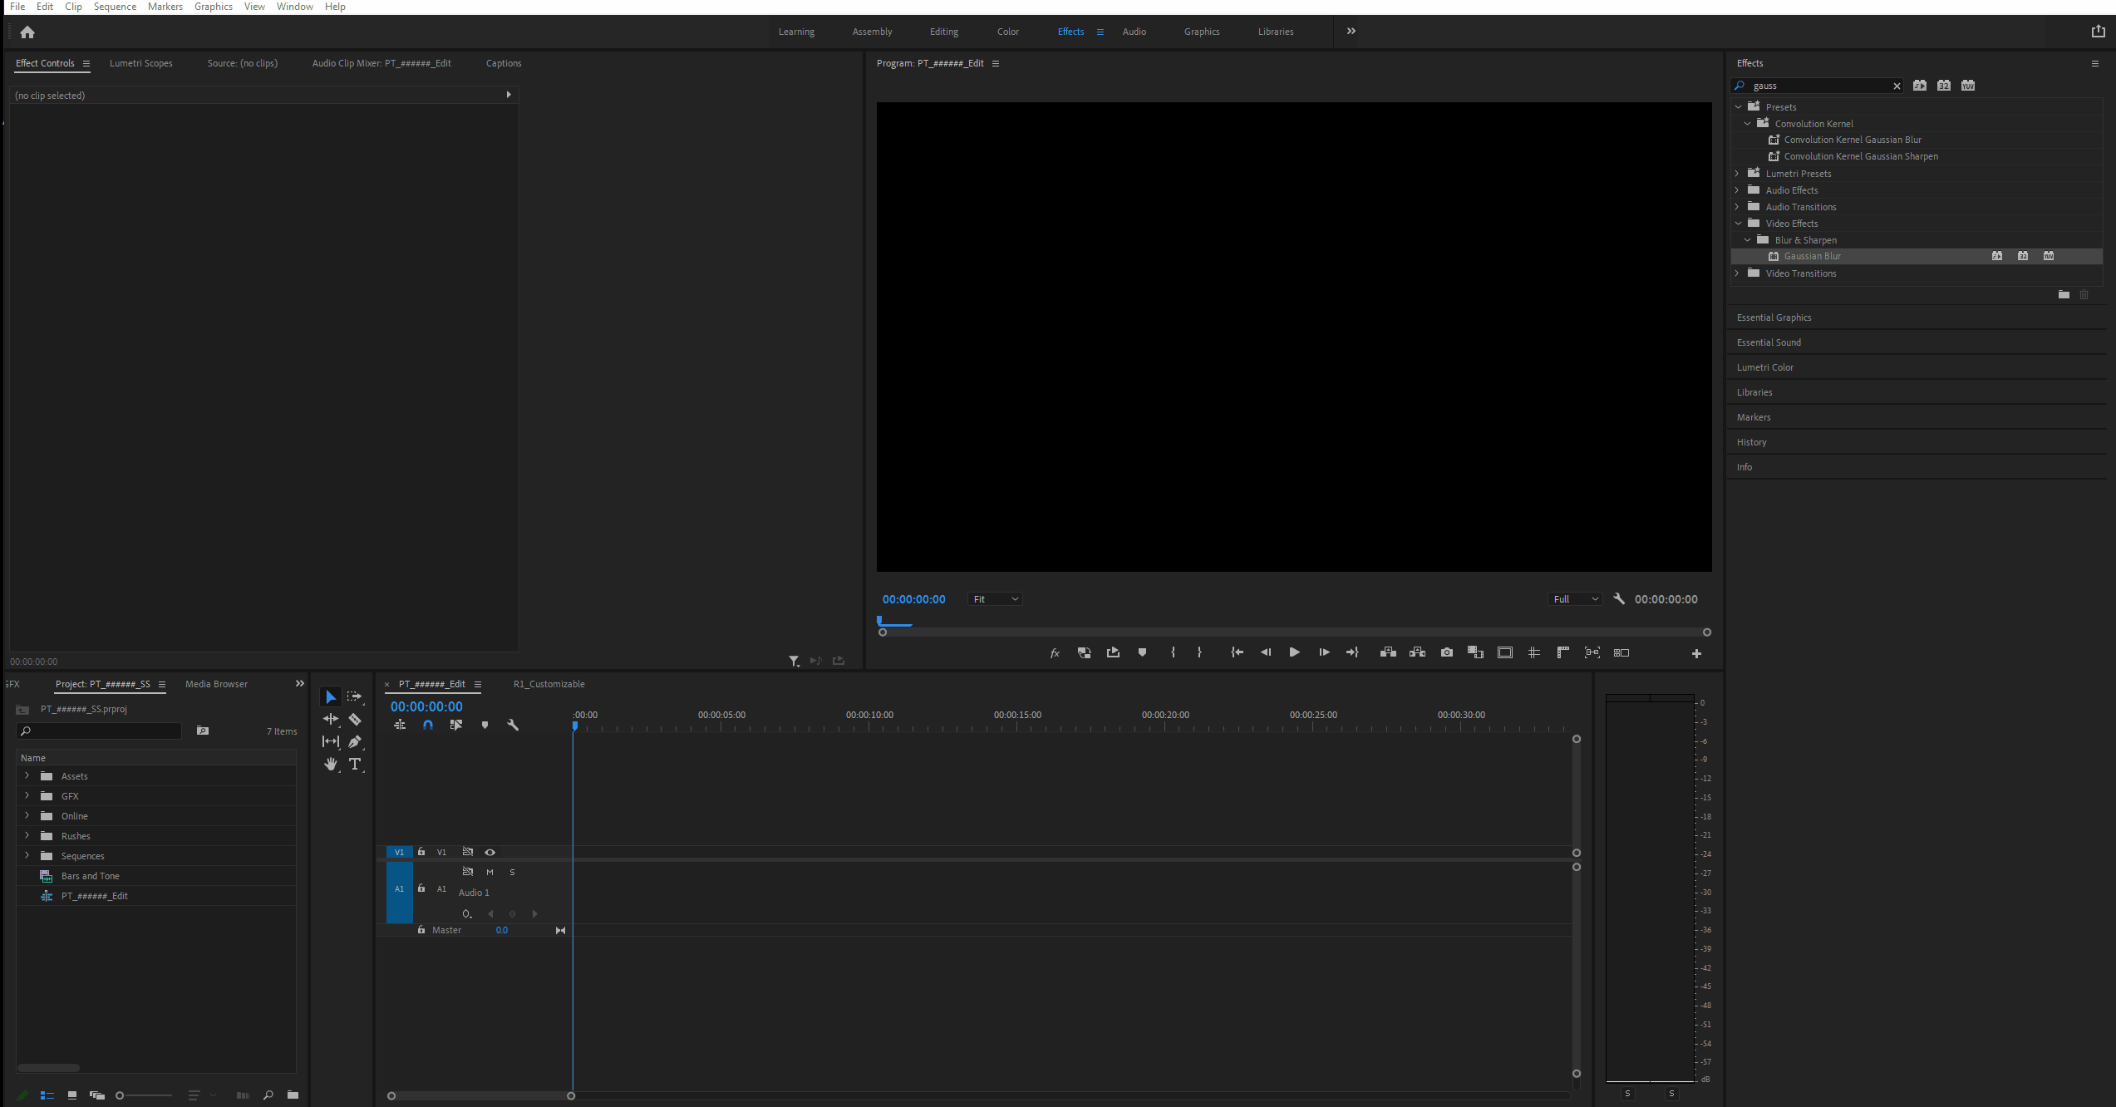
Task: Open the Essential Graphics panel
Action: click(1774, 317)
